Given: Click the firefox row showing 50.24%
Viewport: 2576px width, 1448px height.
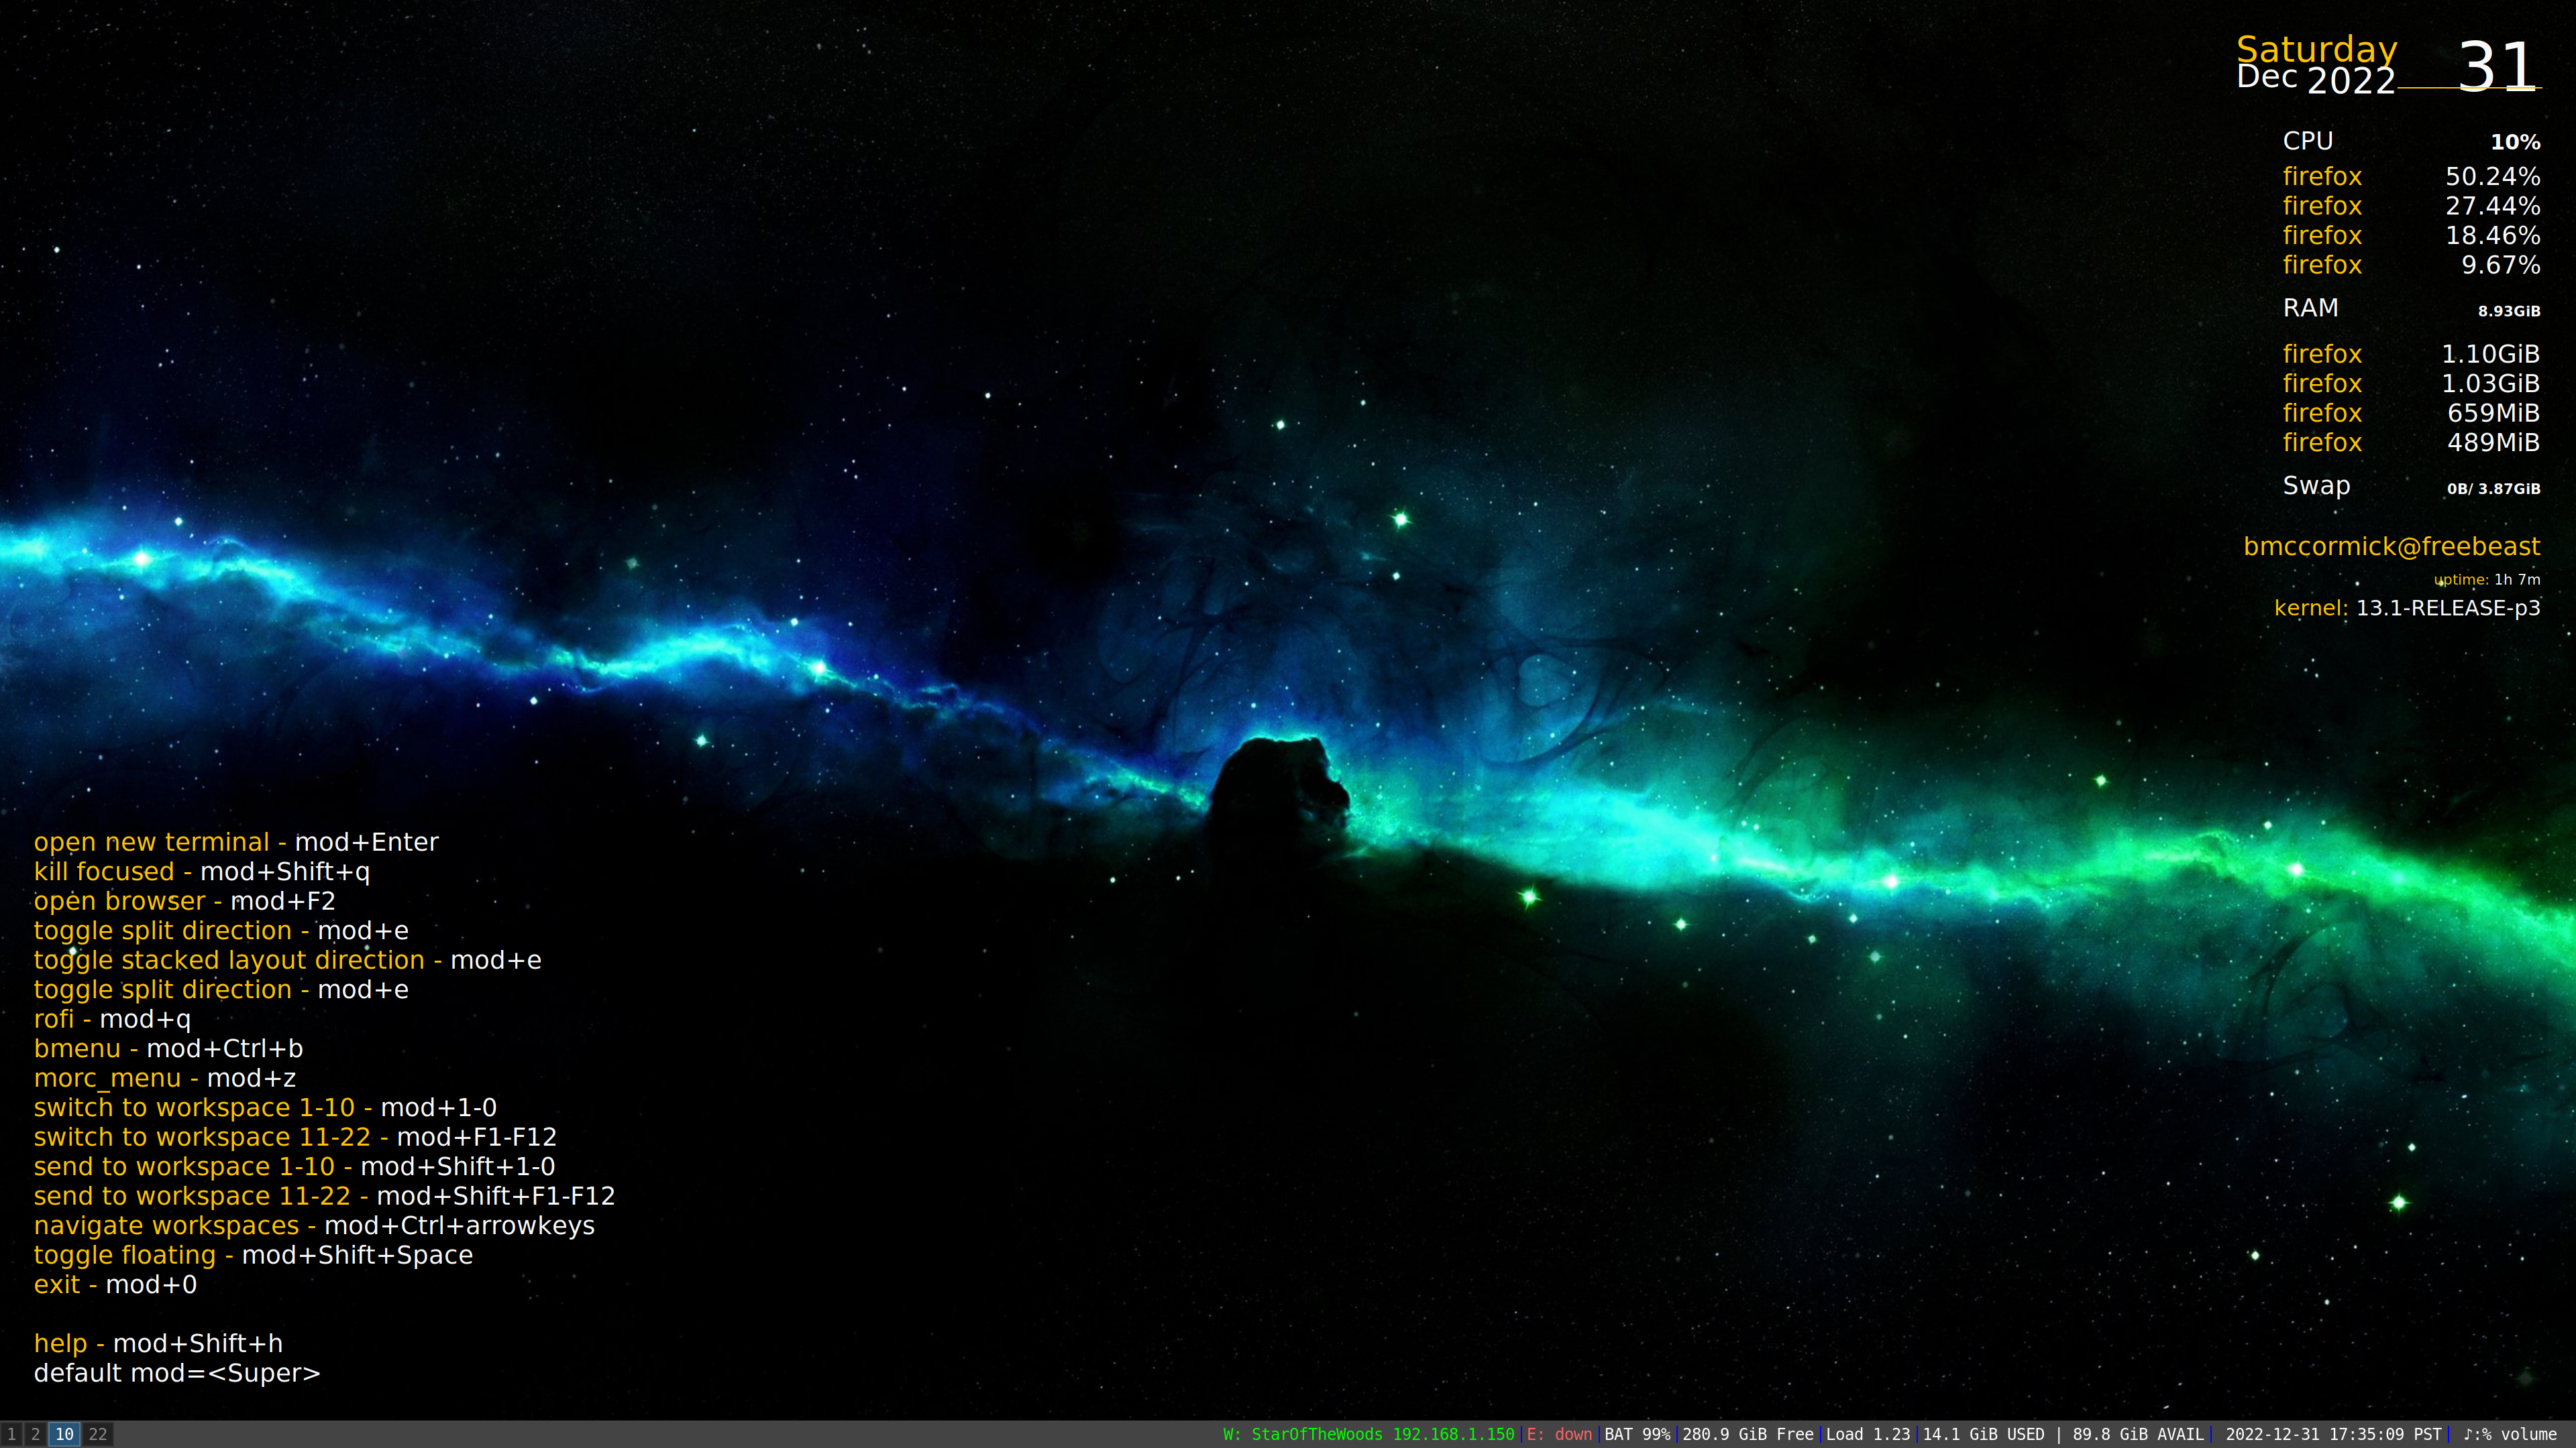Looking at the screenshot, I should (2411, 176).
